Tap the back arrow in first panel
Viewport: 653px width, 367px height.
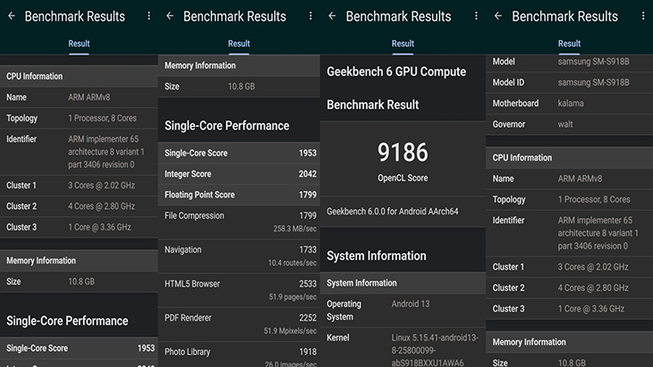click(x=12, y=16)
